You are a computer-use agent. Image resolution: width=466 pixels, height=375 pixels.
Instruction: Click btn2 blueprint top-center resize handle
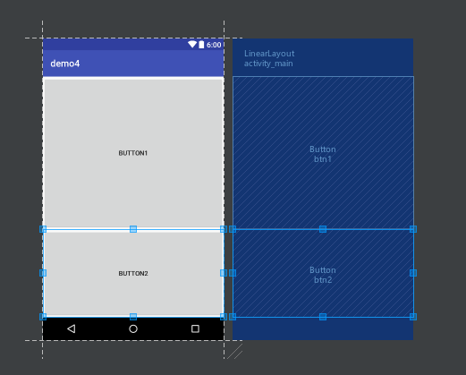pos(323,229)
